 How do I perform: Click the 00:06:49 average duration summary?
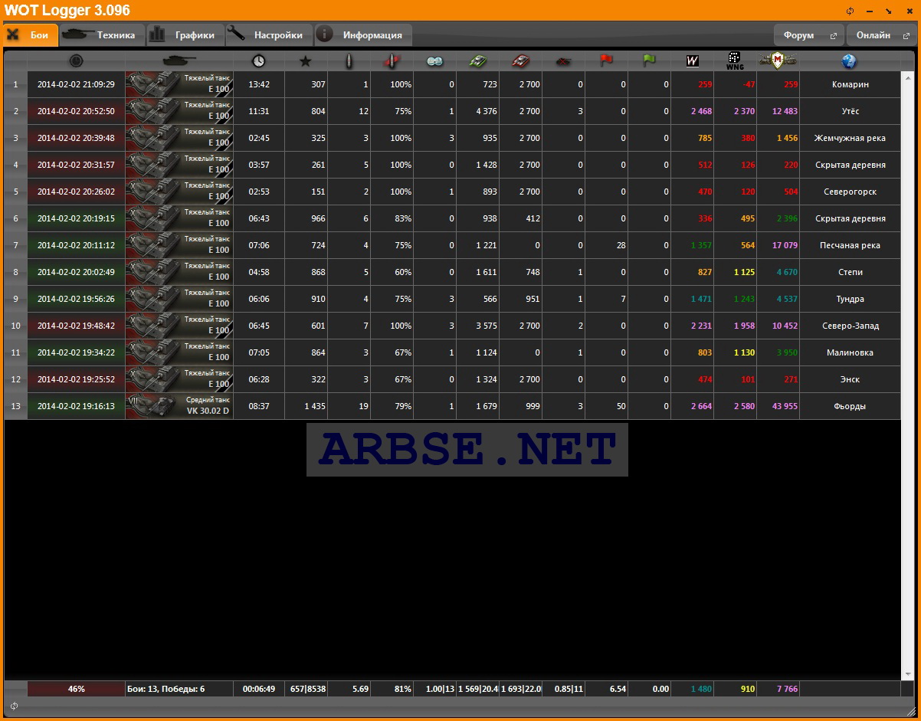pyautogui.click(x=259, y=689)
